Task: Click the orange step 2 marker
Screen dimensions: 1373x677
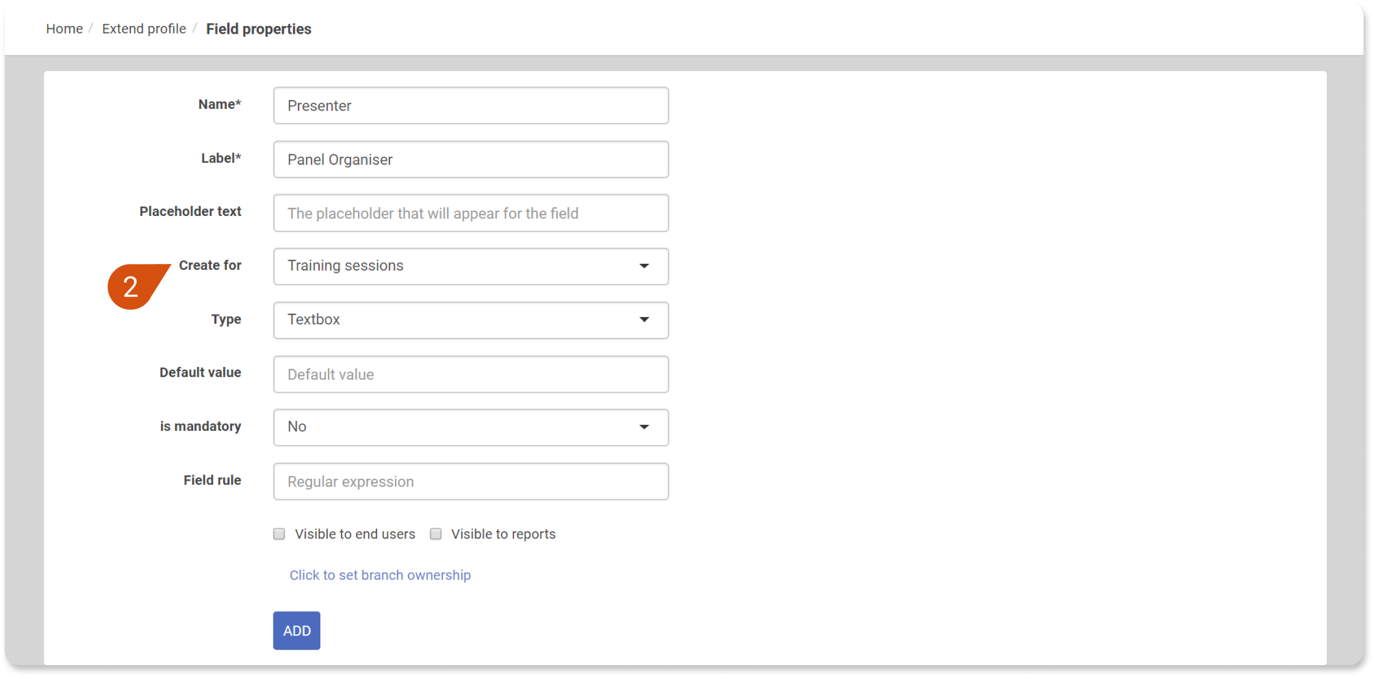Action: [135, 286]
